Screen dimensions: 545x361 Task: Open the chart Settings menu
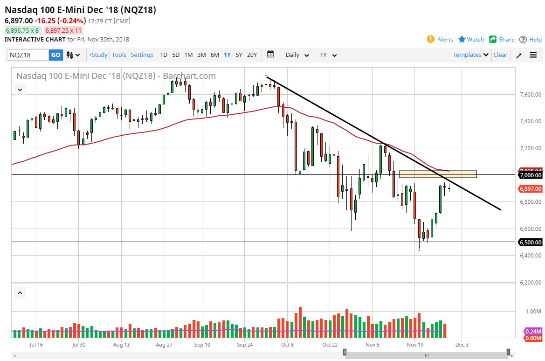(142, 55)
